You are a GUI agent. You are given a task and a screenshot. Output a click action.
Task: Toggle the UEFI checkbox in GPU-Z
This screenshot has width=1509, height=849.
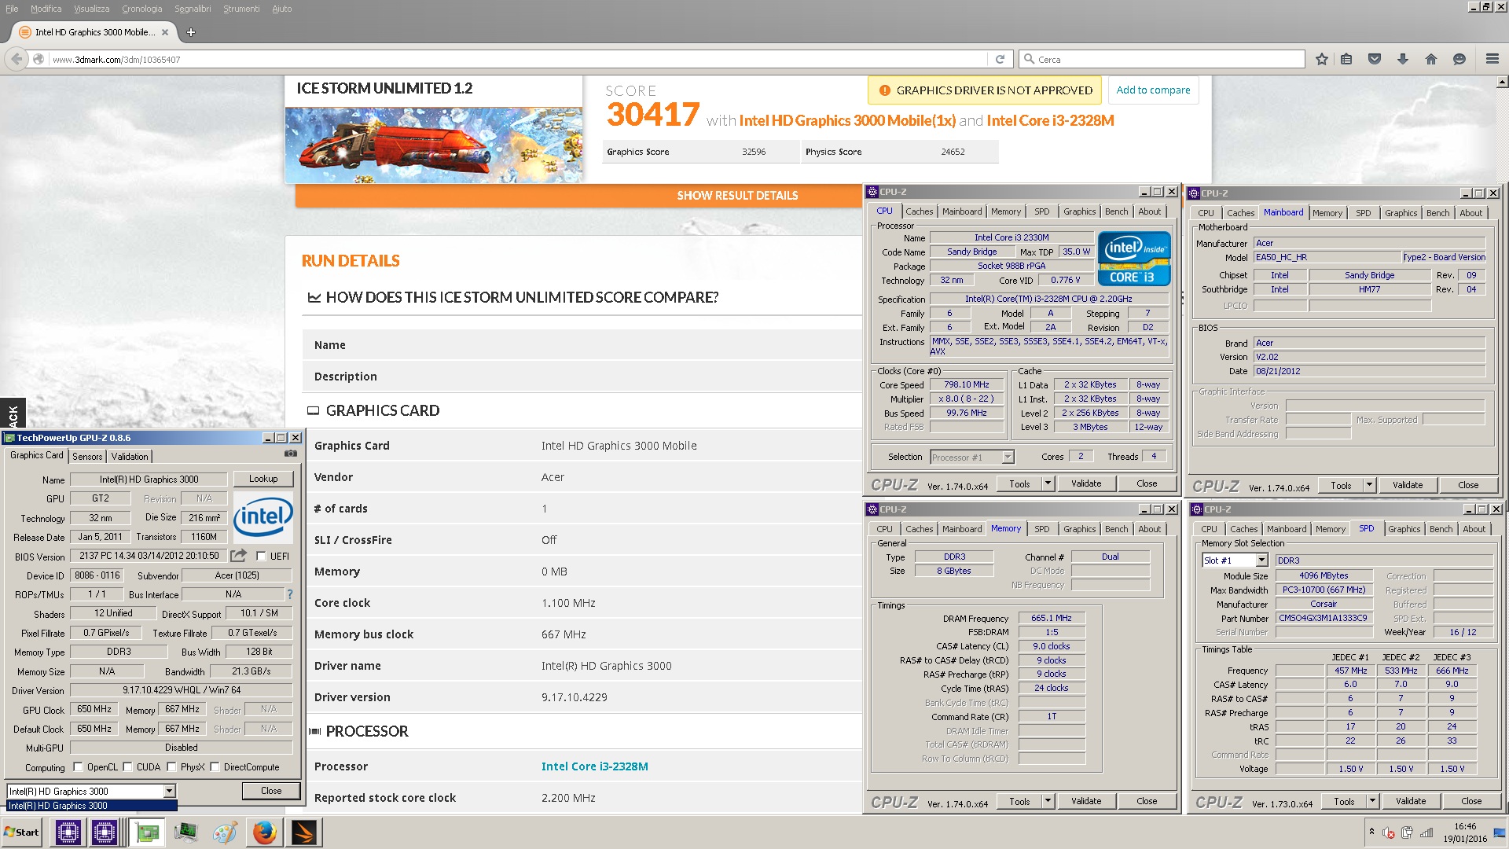pos(261,556)
